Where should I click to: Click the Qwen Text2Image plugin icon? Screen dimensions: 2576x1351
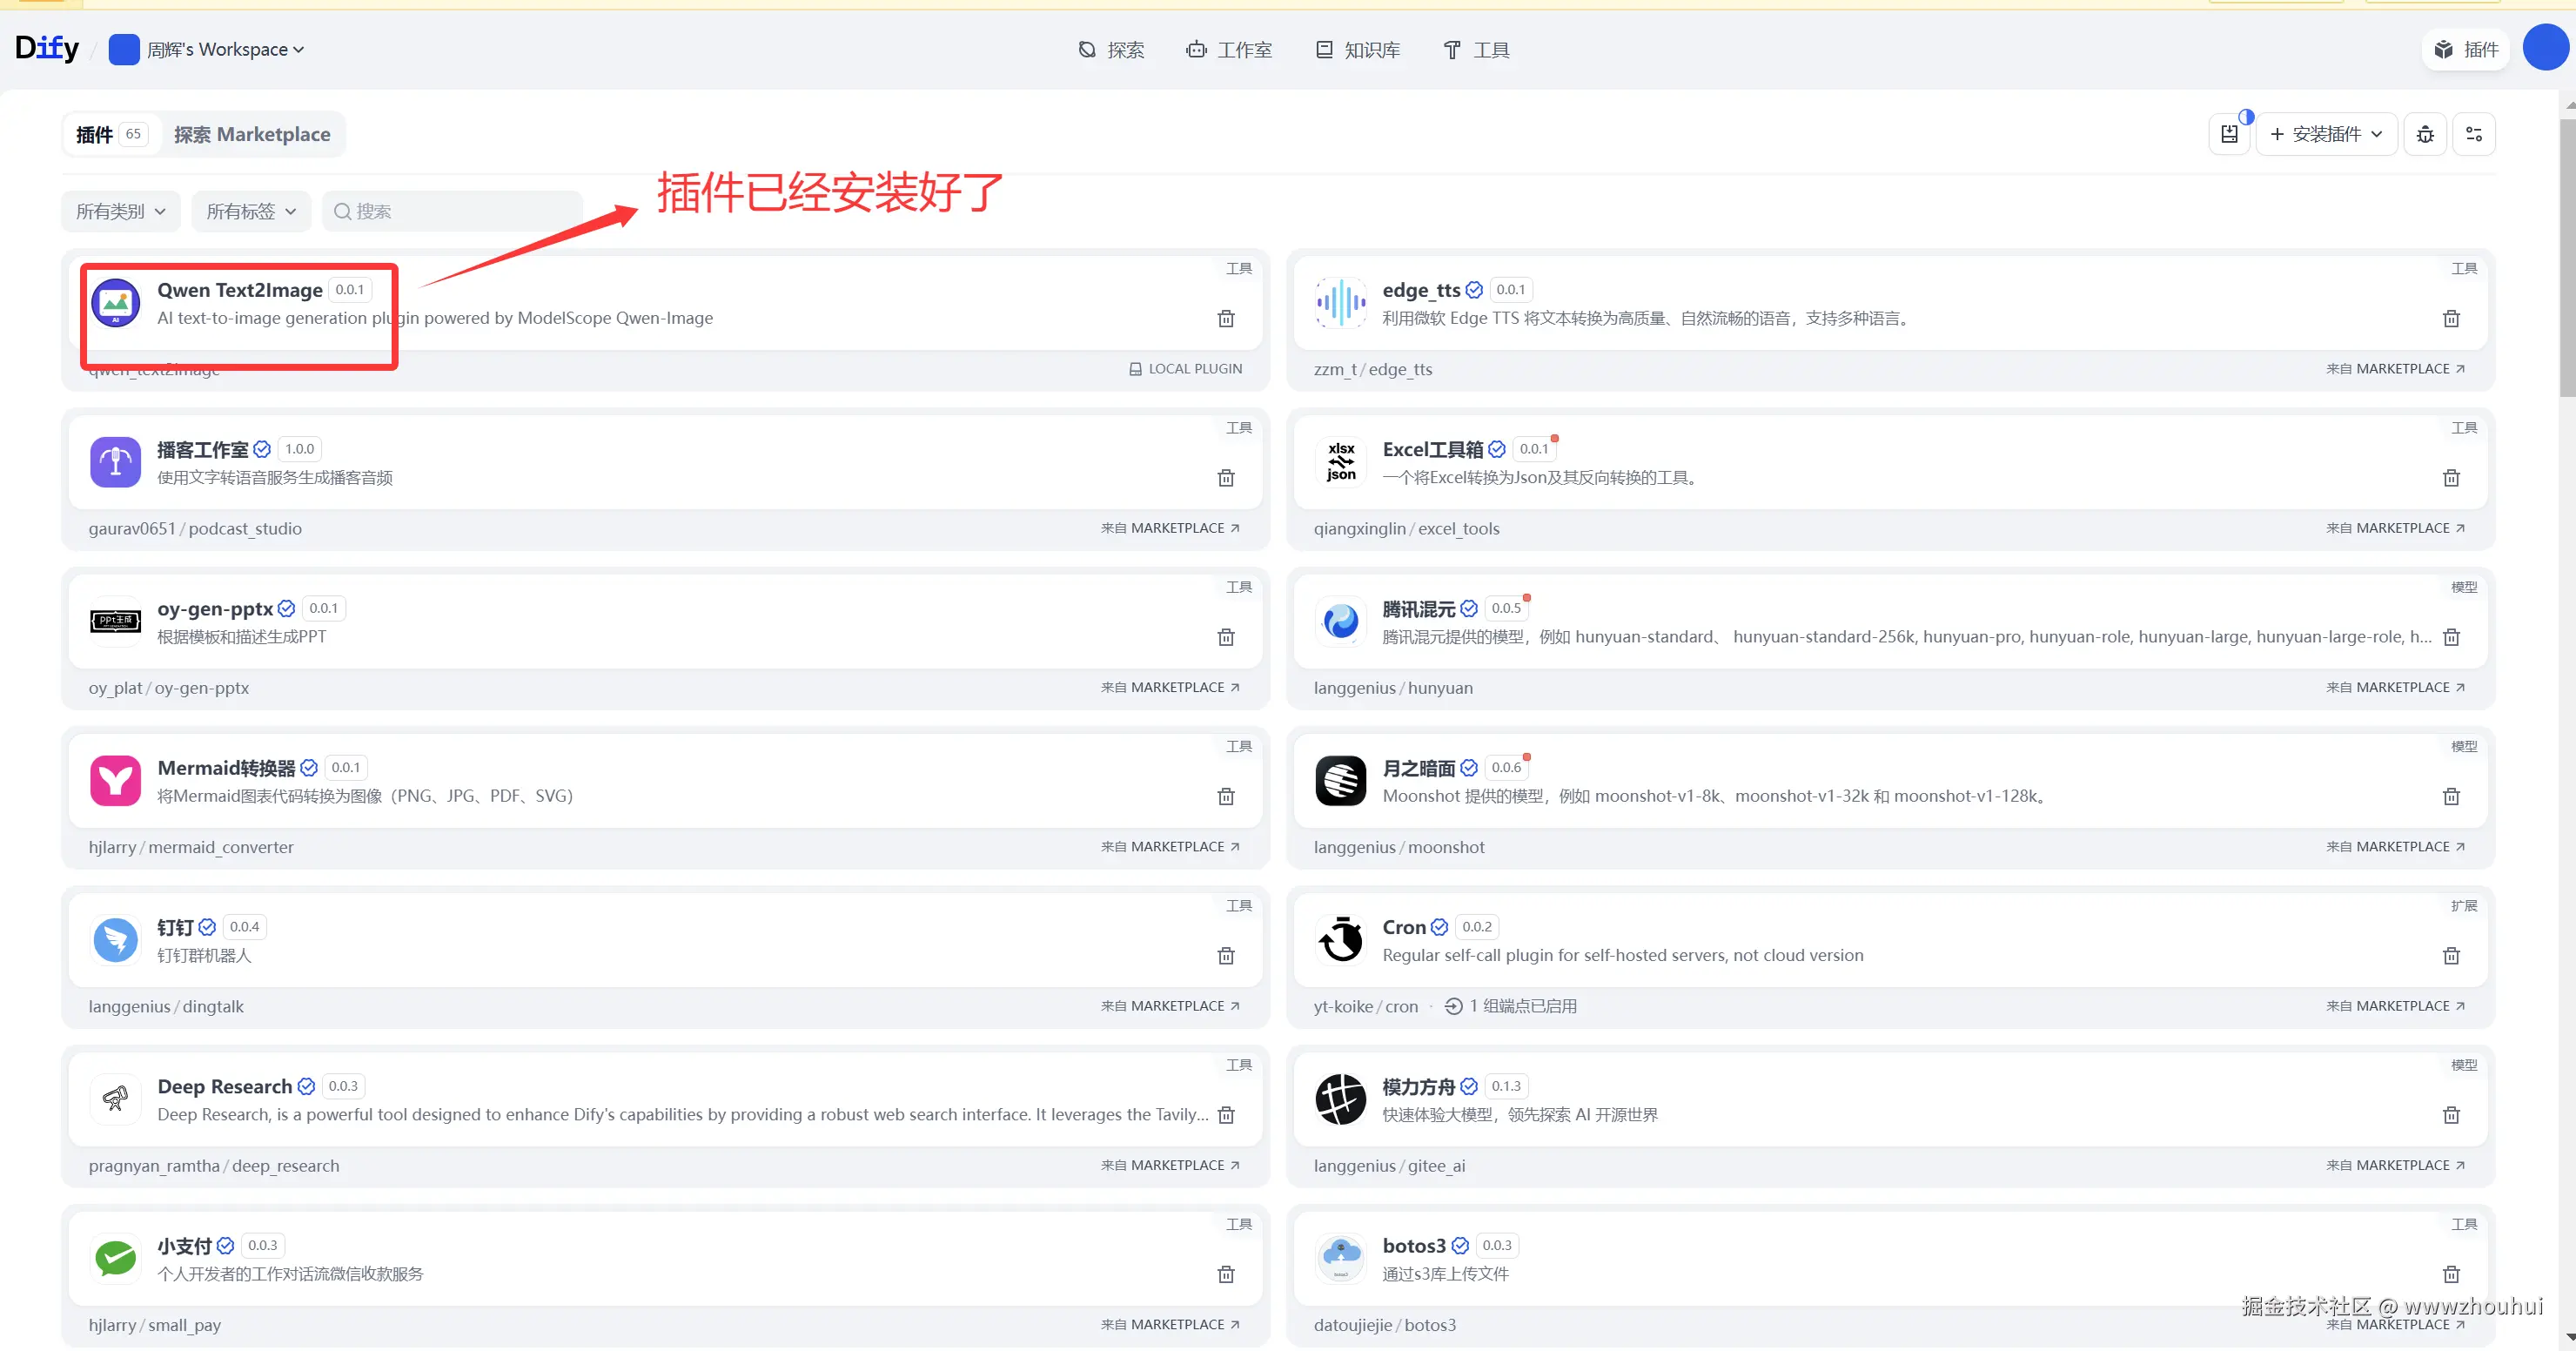[x=116, y=303]
